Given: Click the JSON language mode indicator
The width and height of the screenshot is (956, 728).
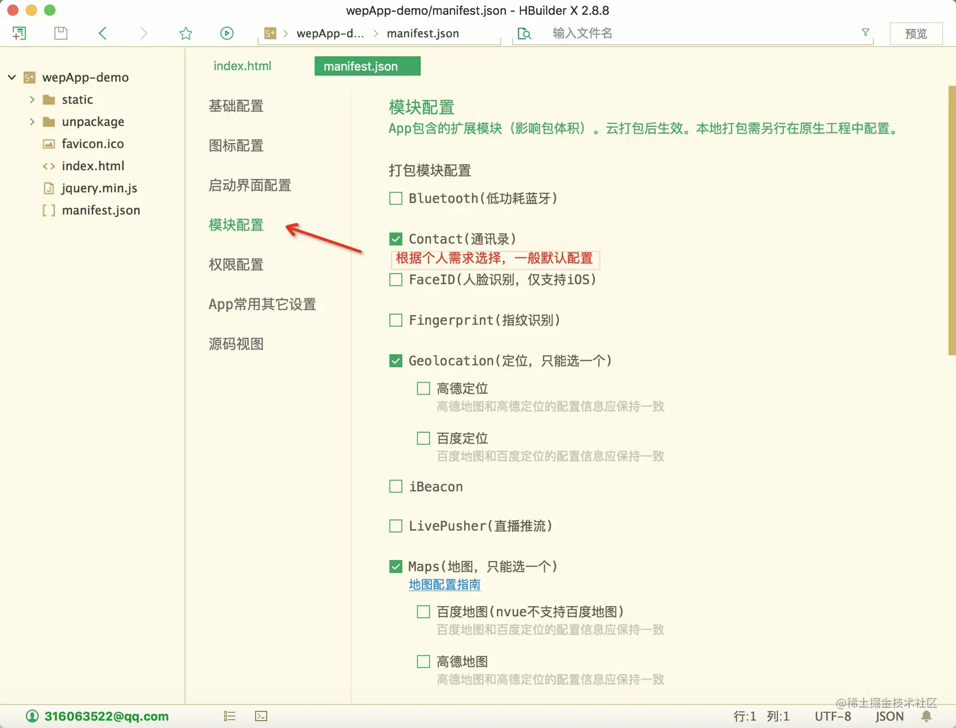Looking at the screenshot, I should coord(890,716).
